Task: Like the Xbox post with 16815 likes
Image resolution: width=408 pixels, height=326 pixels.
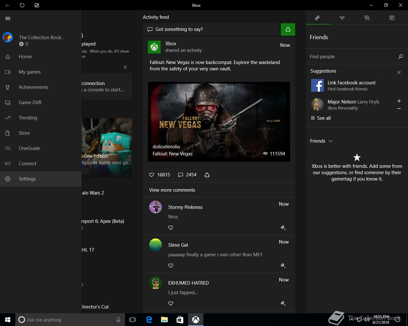Action: (152, 175)
